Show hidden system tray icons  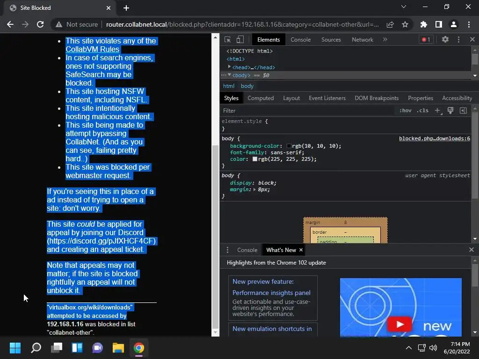(x=408, y=348)
